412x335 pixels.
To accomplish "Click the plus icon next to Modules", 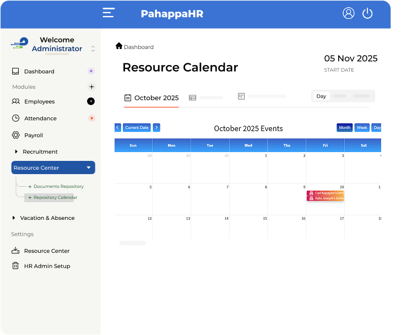I will click(x=91, y=87).
